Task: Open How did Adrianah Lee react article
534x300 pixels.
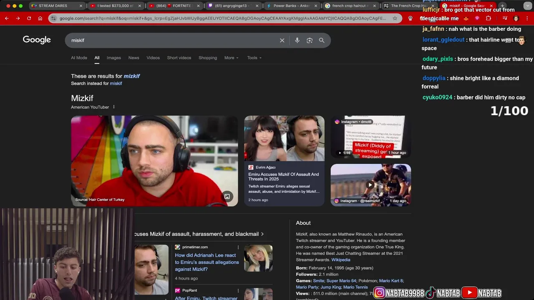Action: (x=207, y=262)
